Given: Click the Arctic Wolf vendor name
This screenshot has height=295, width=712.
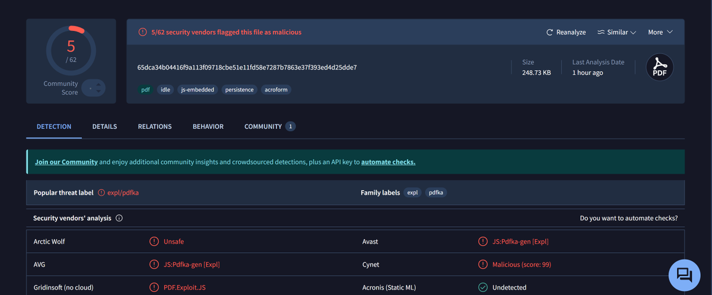Looking at the screenshot, I should click(x=49, y=242).
